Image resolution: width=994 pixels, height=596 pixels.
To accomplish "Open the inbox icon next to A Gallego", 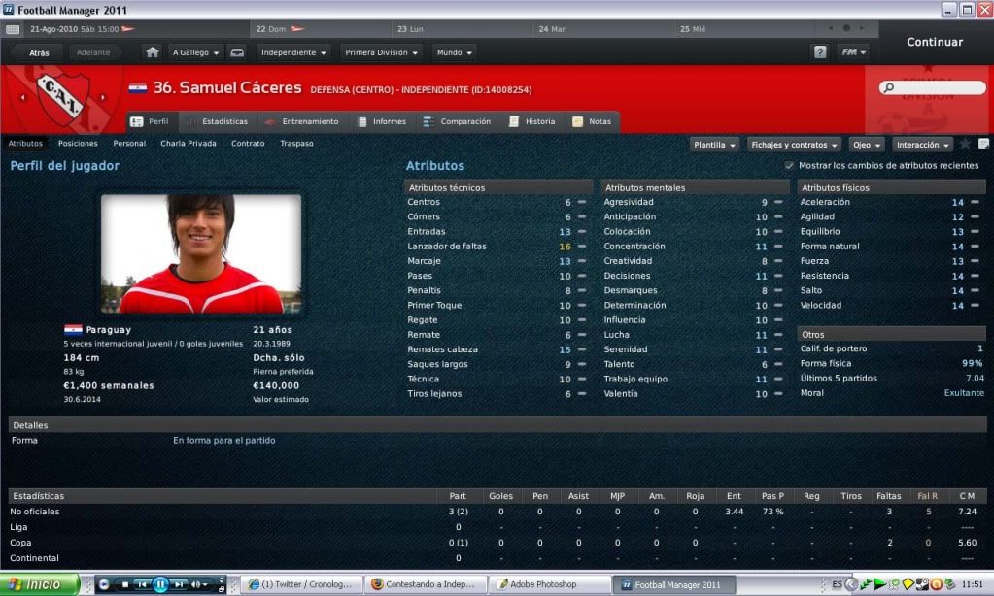I will (237, 52).
